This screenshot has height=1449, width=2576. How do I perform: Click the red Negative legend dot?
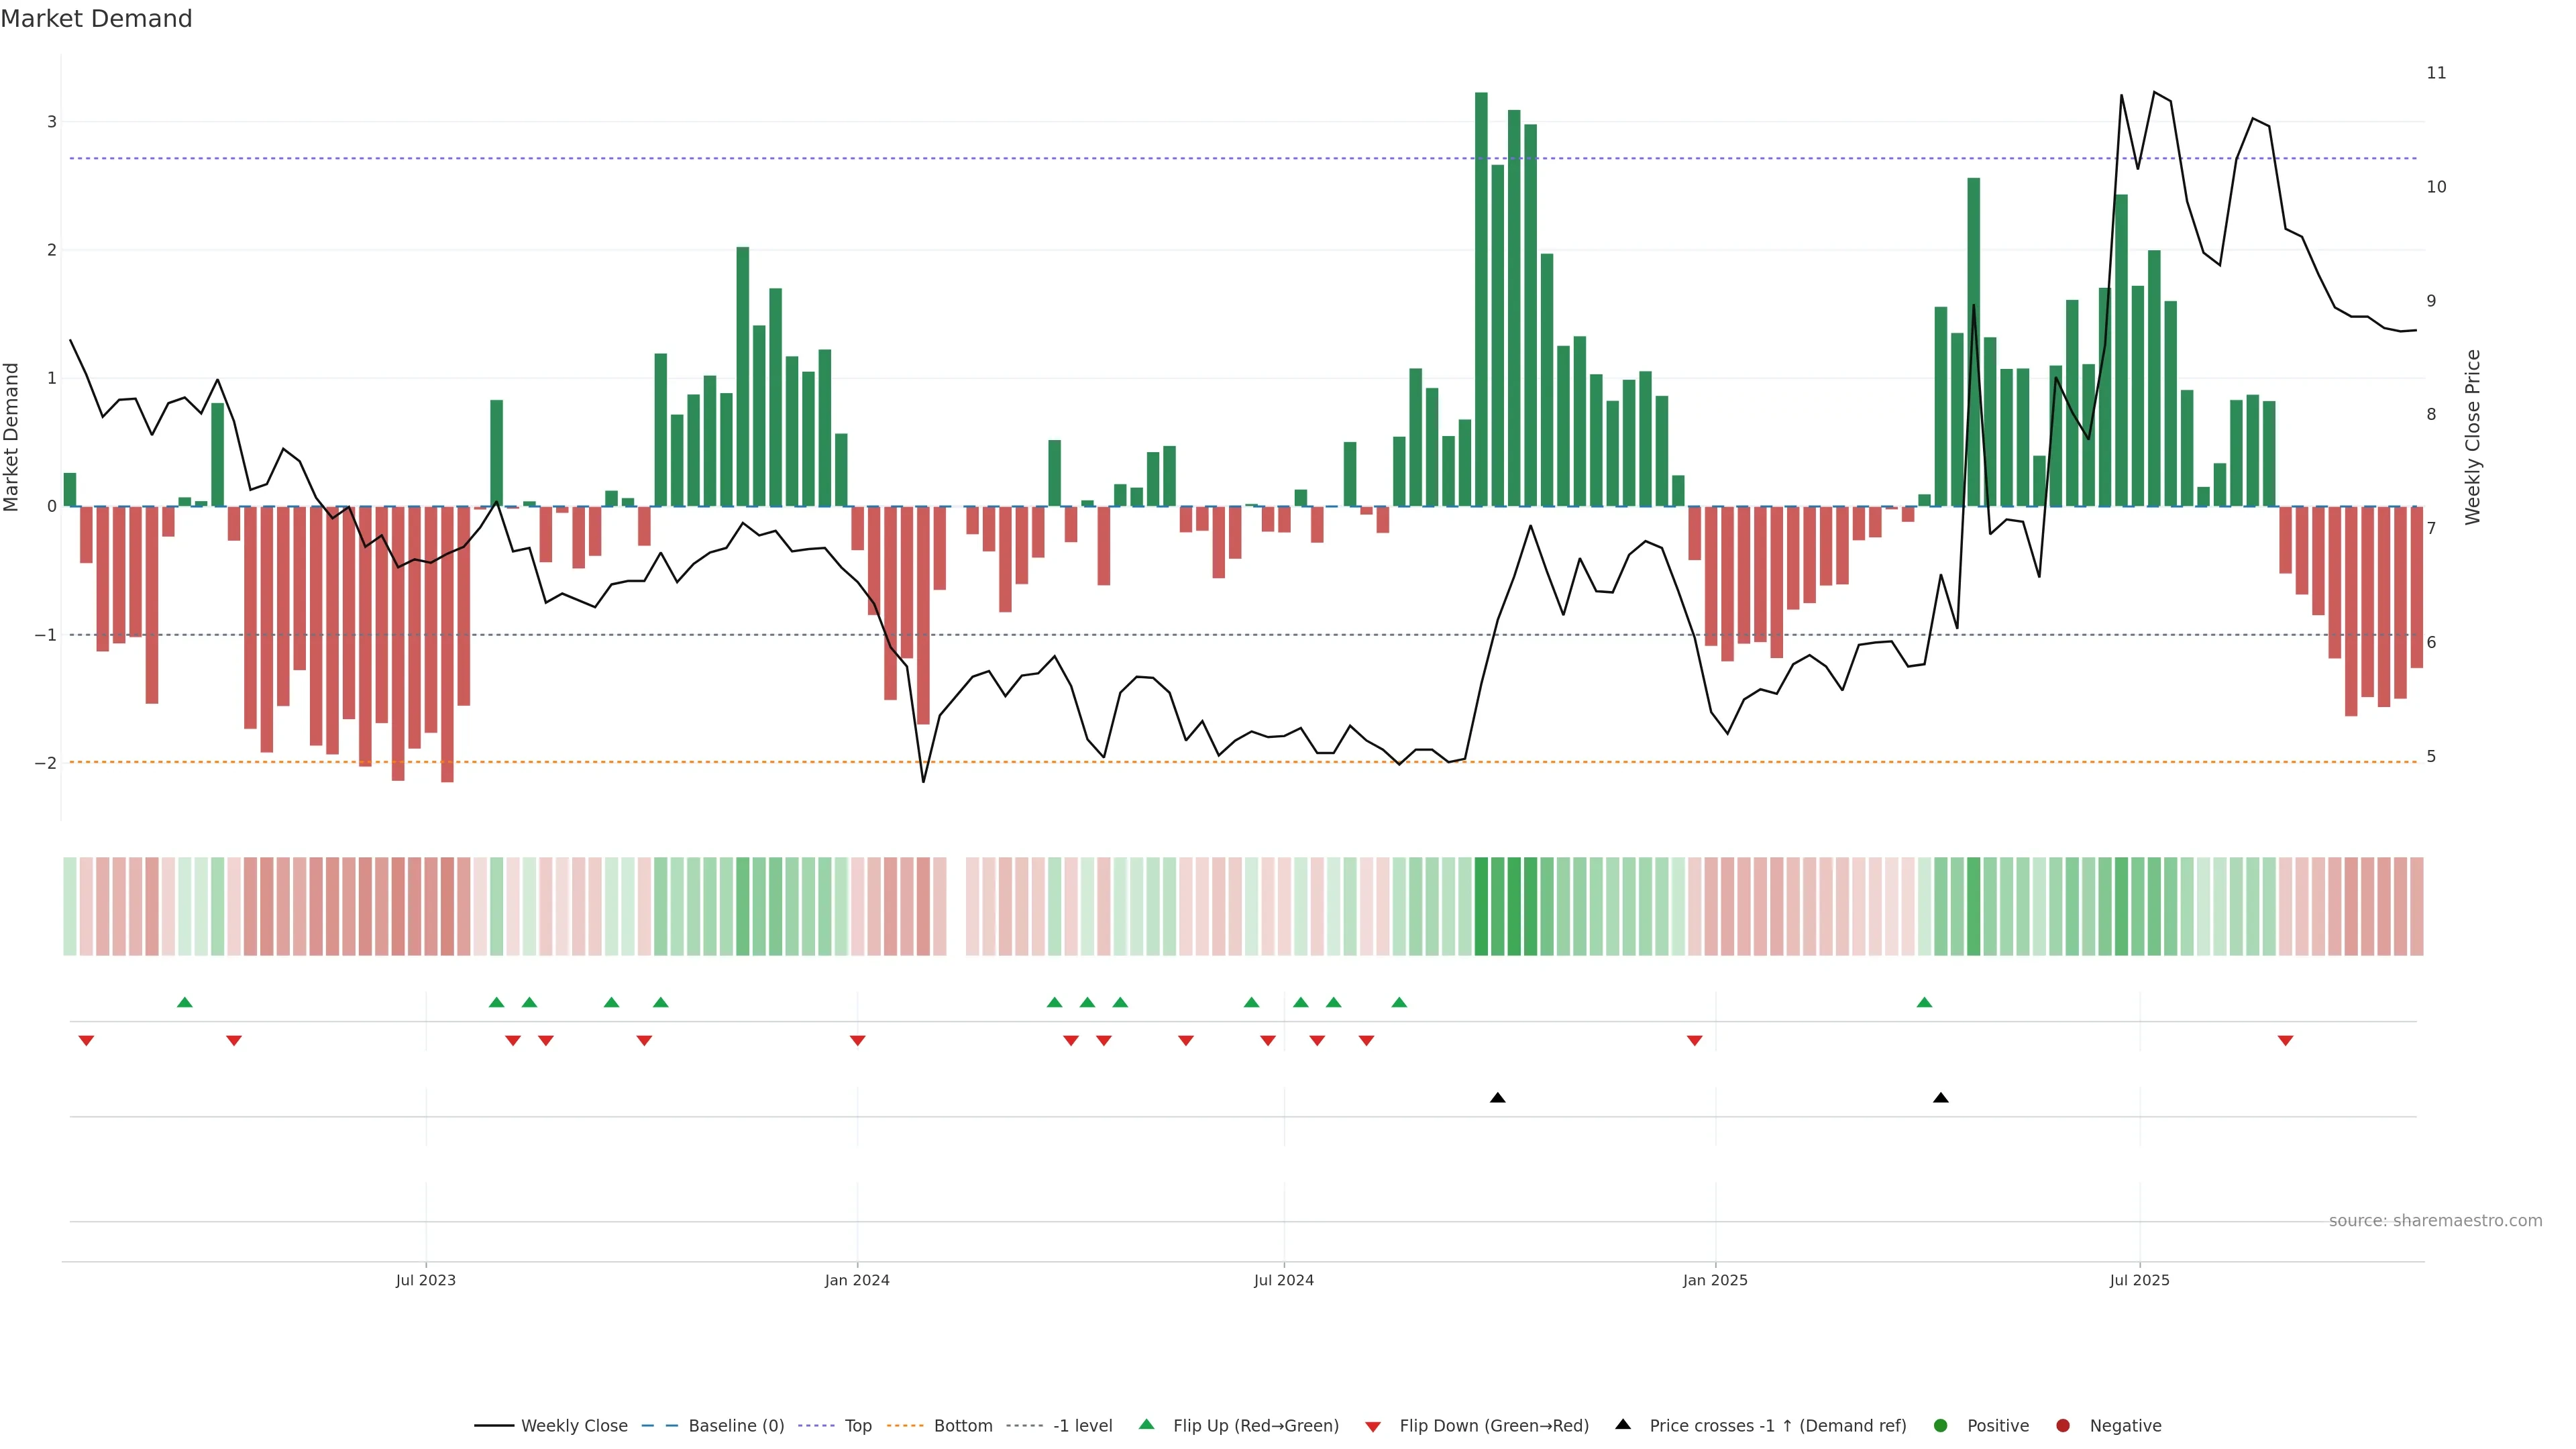2063,1426
